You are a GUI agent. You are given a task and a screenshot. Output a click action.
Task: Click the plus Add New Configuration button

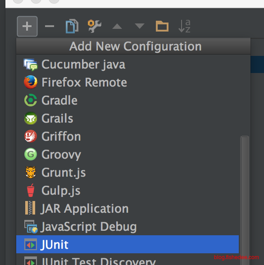(x=27, y=26)
